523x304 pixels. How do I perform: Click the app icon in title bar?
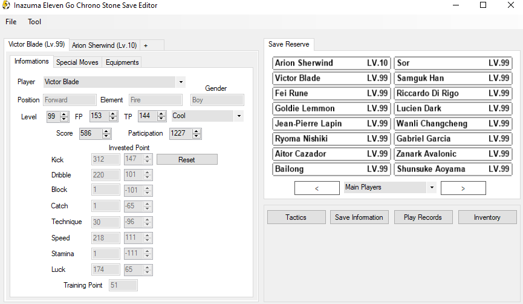pyautogui.click(x=6, y=5)
